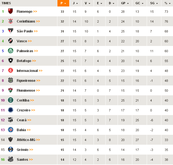Sort table by the P points column
Image resolution: width=173 pixels, height=165 pixels.
click(63, 3)
